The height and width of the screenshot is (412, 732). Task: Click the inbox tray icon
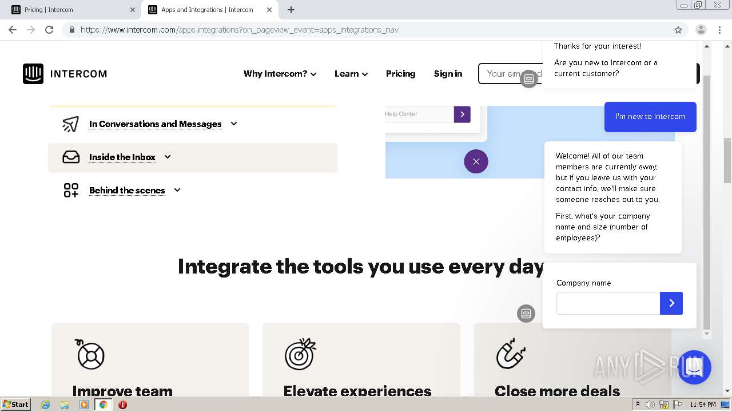tap(71, 157)
